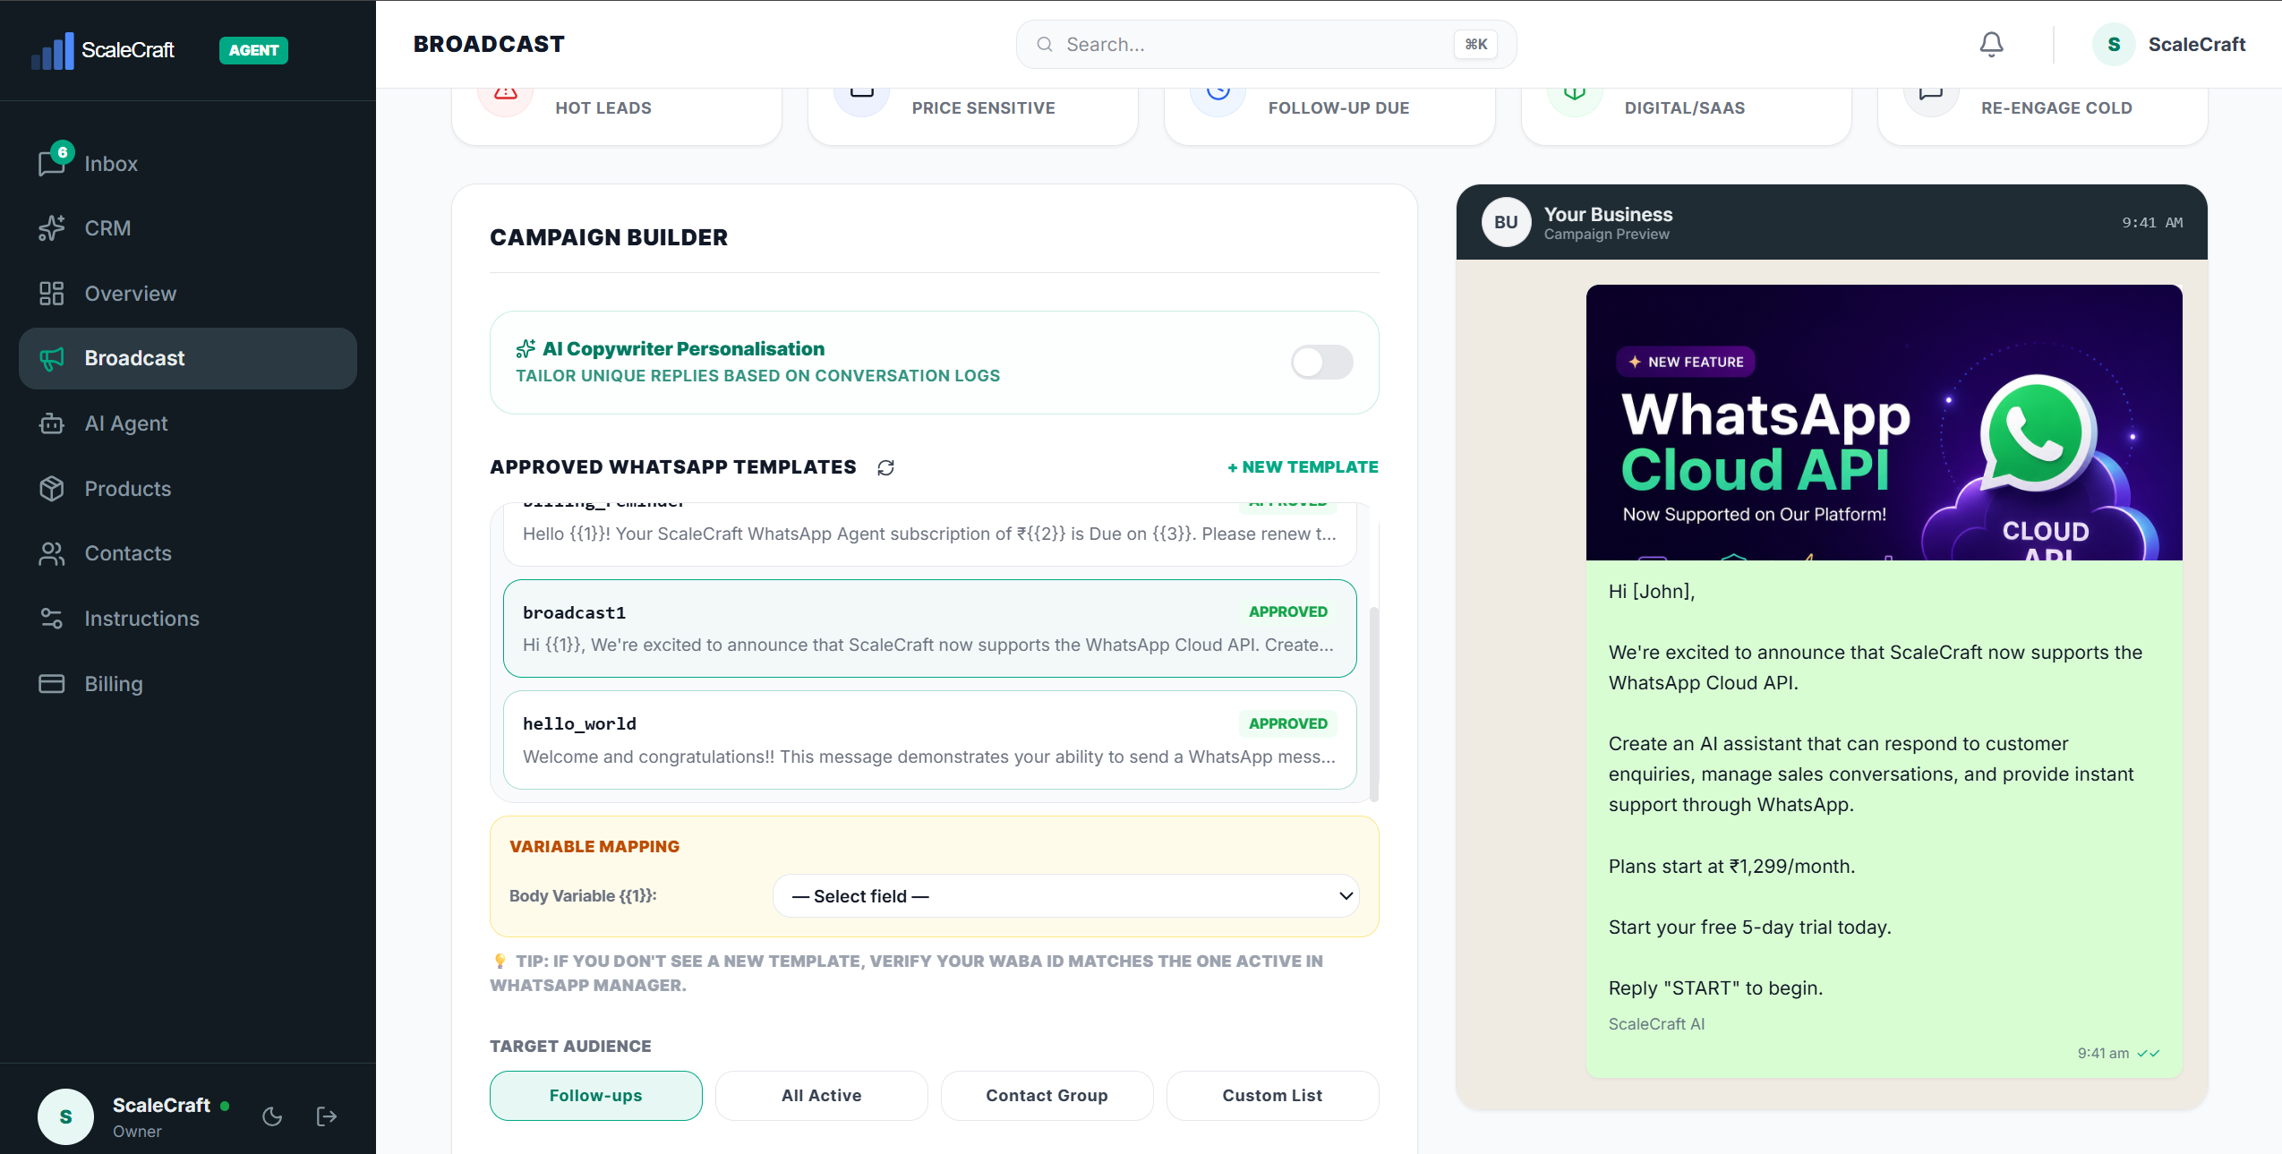The height and width of the screenshot is (1154, 2282).
Task: Open Re-engage Cold segment card
Action: (2043, 115)
